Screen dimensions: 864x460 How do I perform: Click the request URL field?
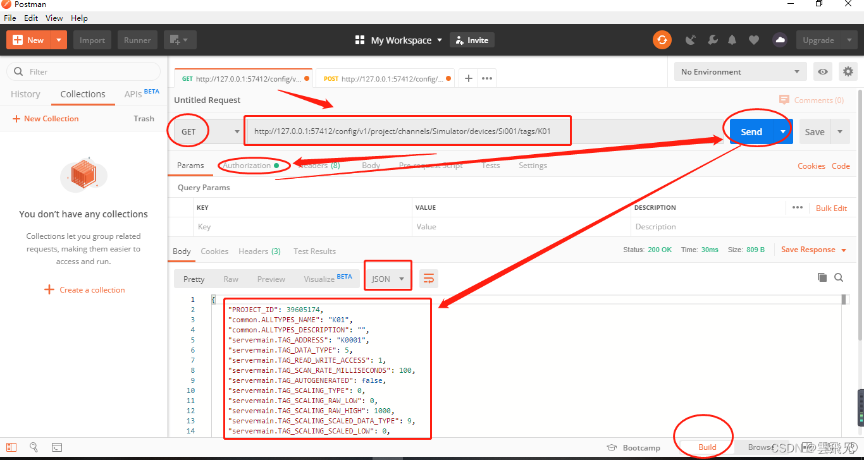coord(484,131)
